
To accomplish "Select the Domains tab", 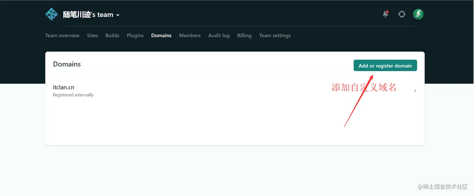I will tap(161, 35).
